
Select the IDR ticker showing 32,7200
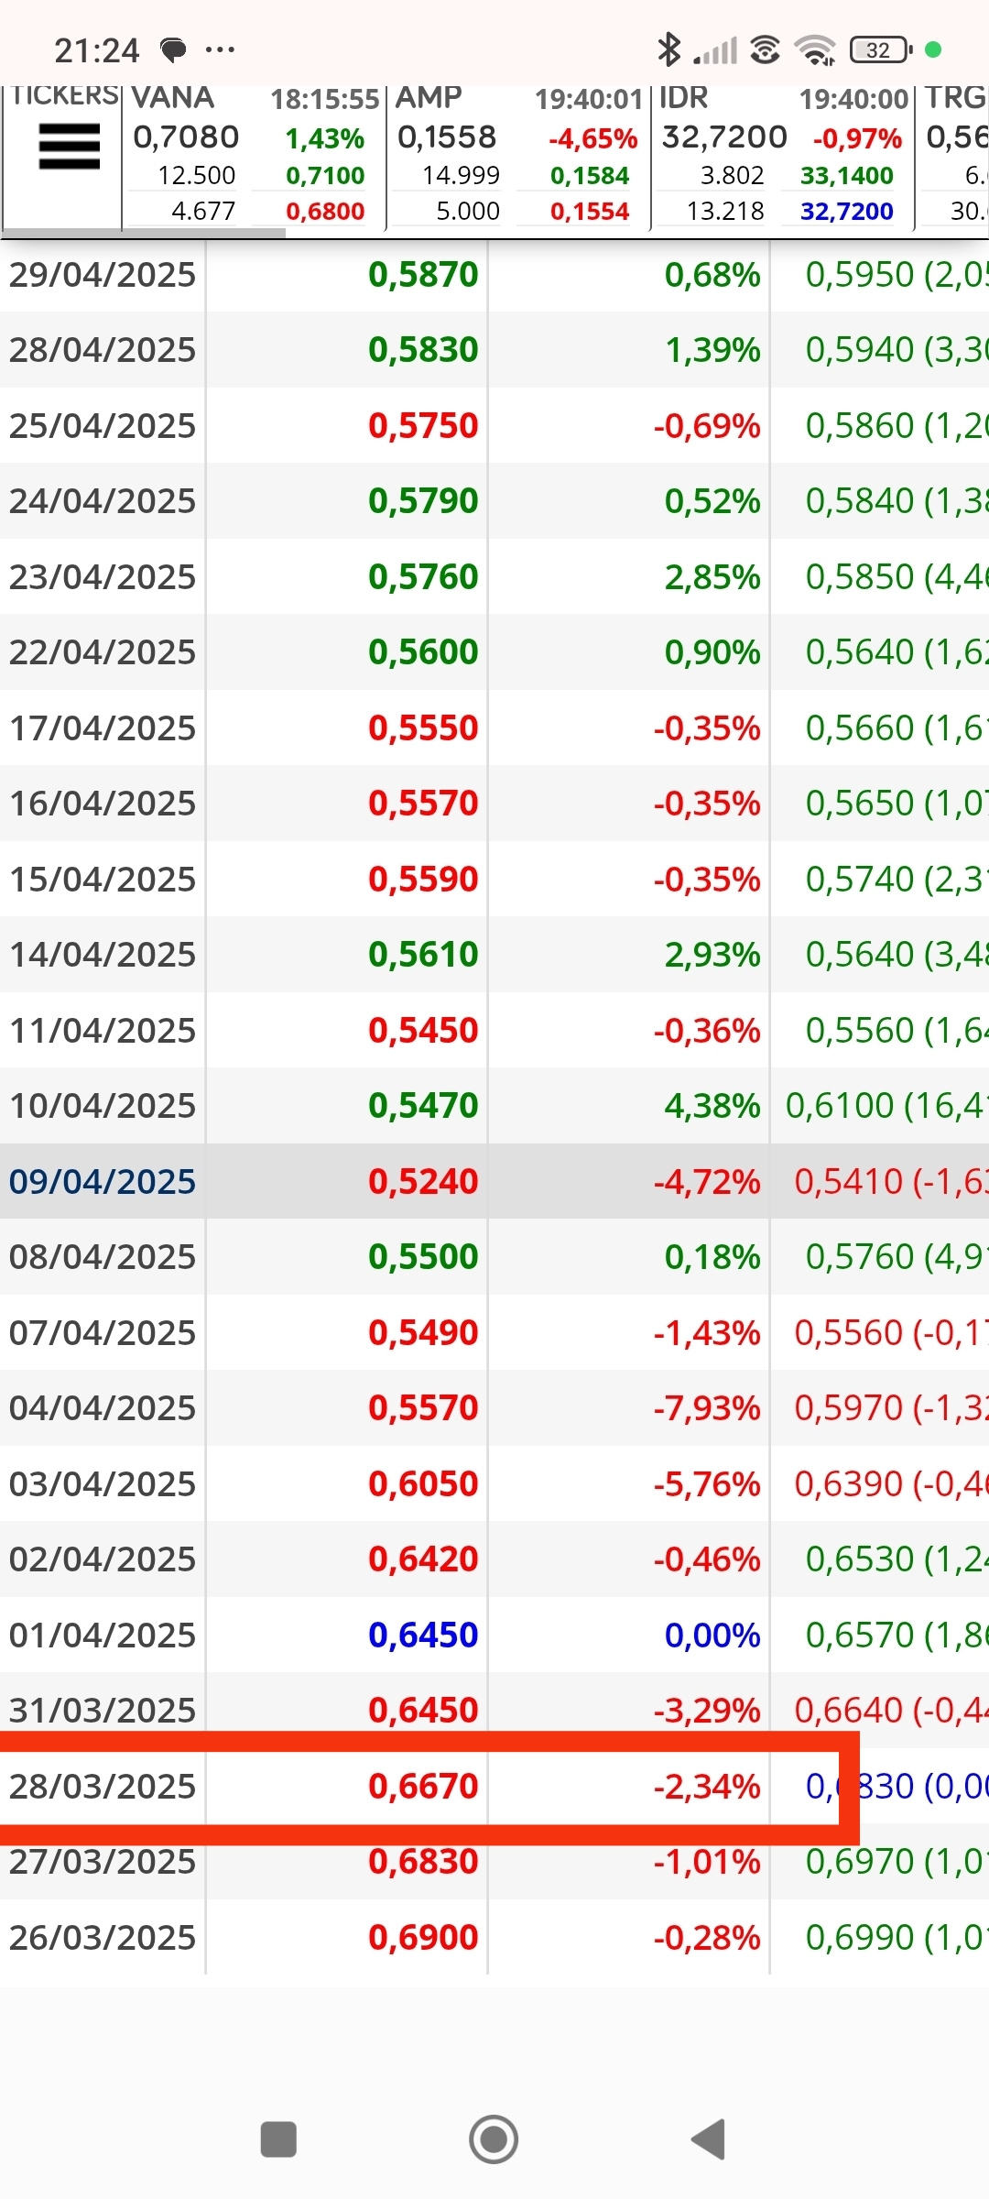click(783, 156)
